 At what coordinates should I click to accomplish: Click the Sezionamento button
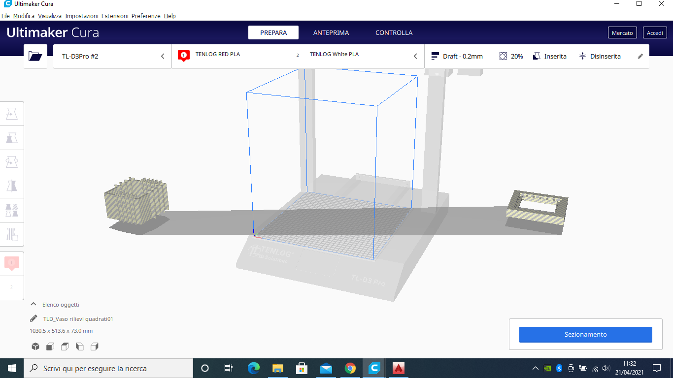pos(585,334)
